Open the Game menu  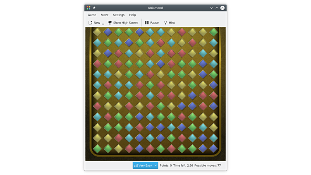pos(92,15)
